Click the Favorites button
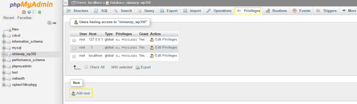 25,18
